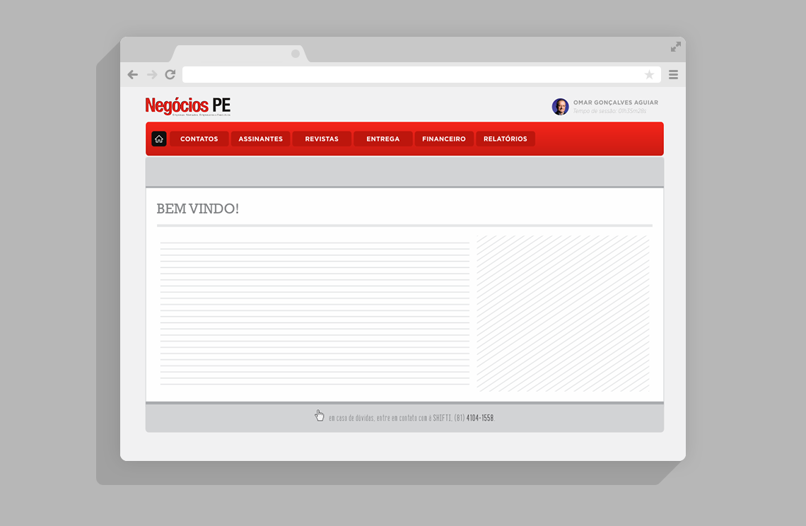Reload the page with the refresh icon

(170, 75)
